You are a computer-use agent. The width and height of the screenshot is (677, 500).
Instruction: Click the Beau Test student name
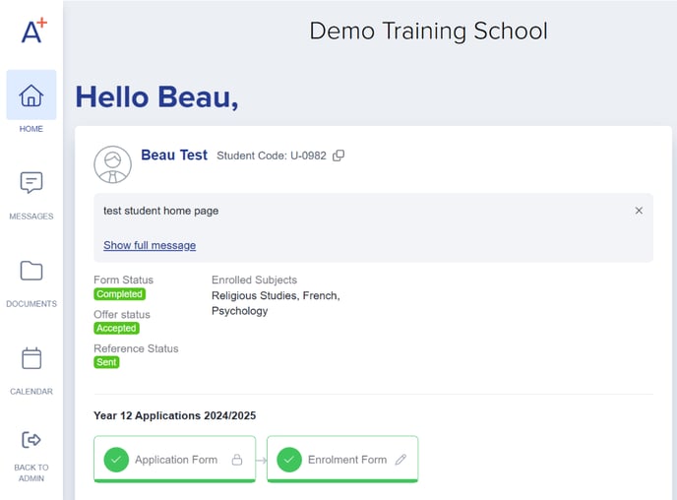(174, 155)
